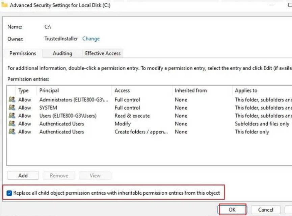Toggle Replace all child object permission entries checkbox
292x216 pixels.
9,193
